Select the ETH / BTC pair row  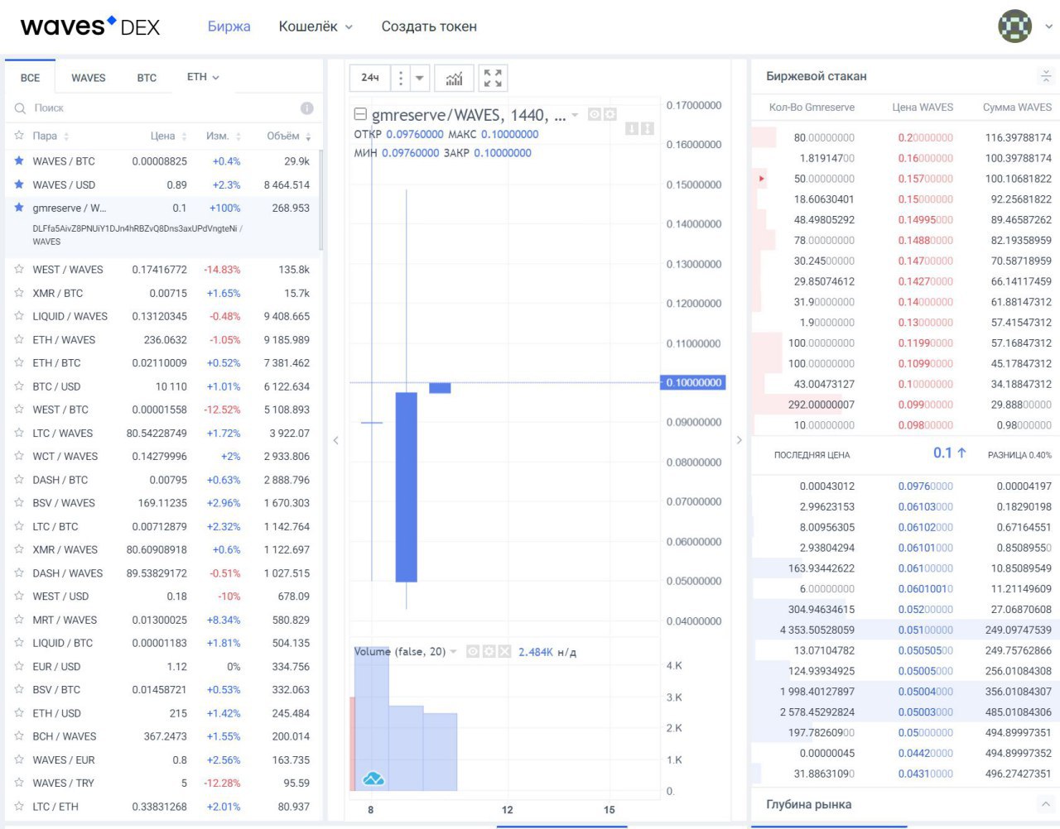pos(161,362)
